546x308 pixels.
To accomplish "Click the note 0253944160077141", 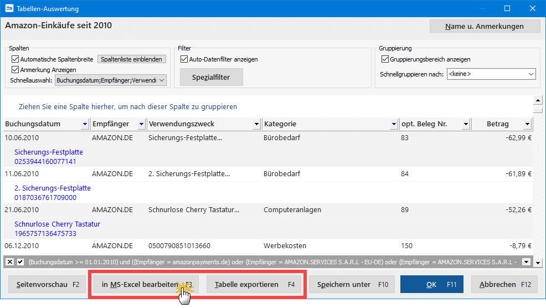I will [45, 161].
